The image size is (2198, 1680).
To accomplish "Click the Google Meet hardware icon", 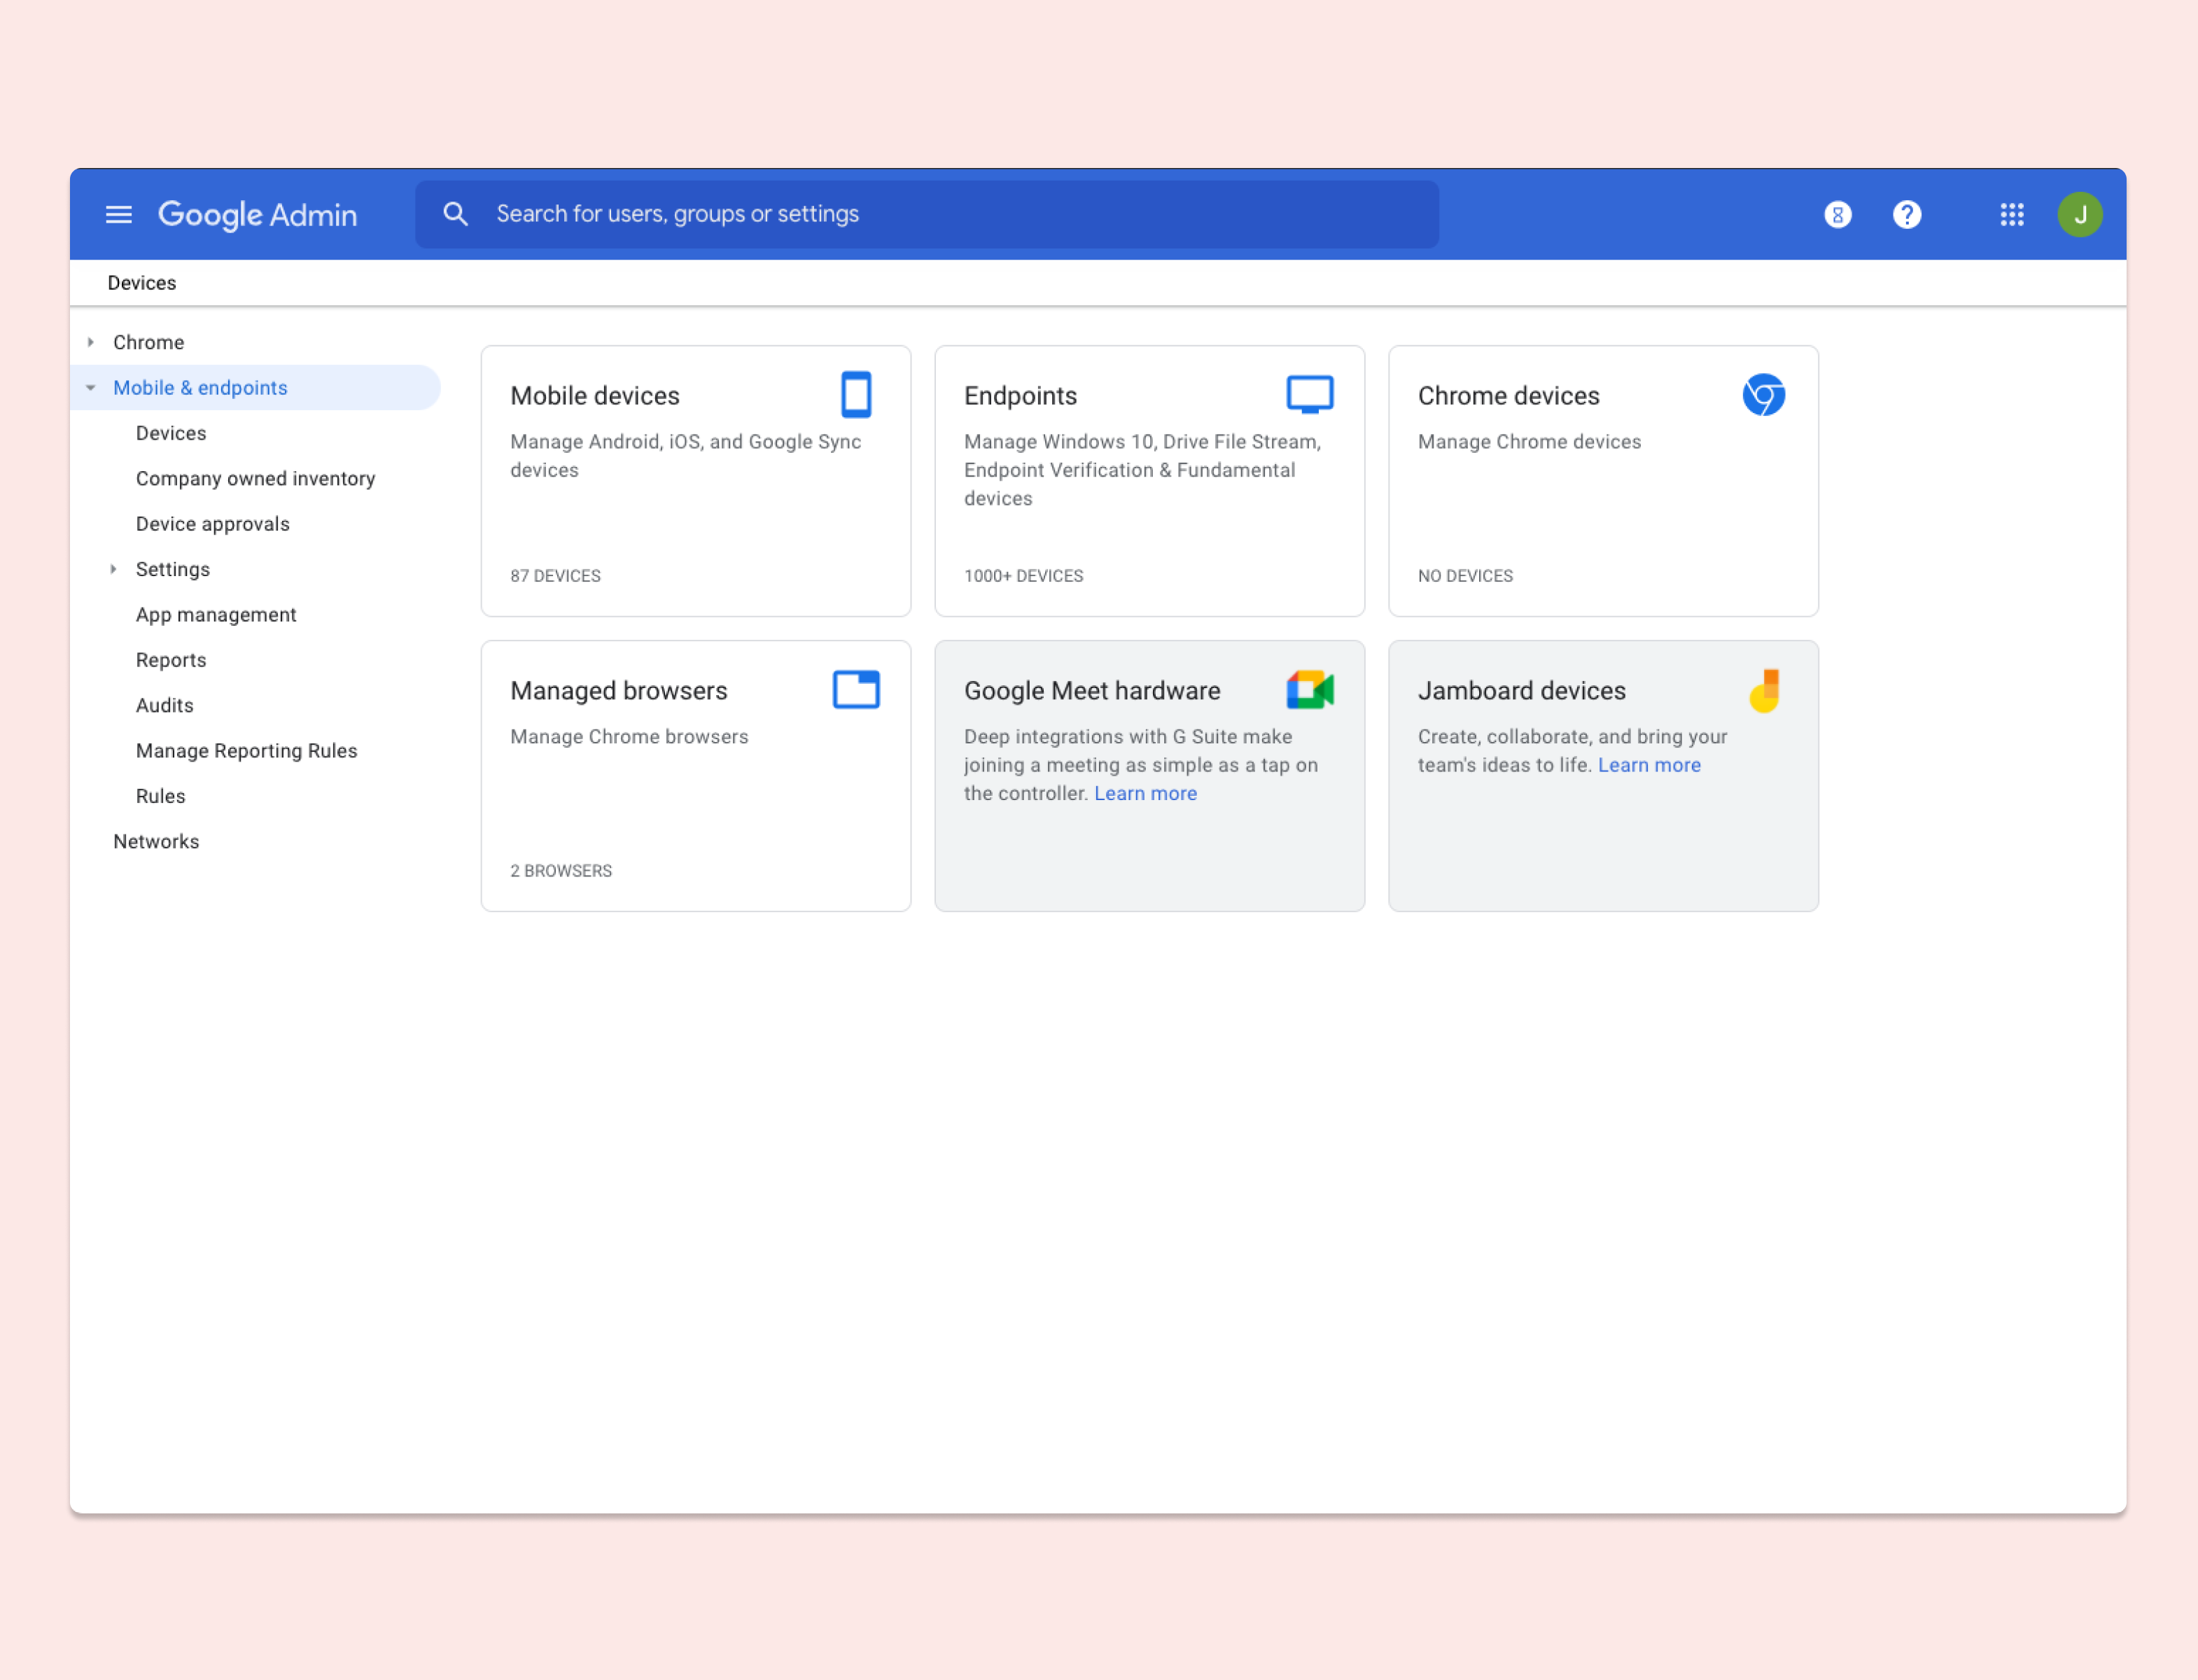I will click(x=1309, y=690).
